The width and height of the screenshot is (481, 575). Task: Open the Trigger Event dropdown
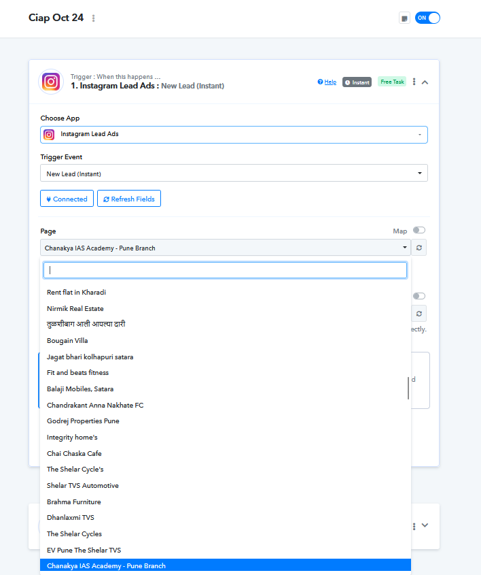coord(234,173)
